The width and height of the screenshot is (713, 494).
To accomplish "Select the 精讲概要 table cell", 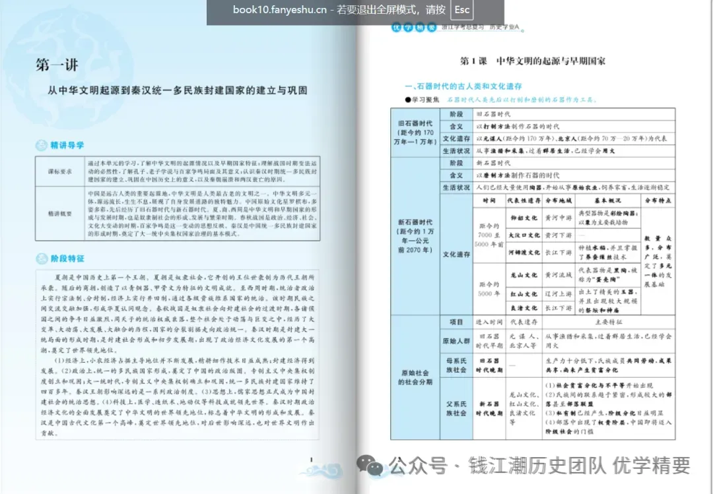I will pos(60,213).
